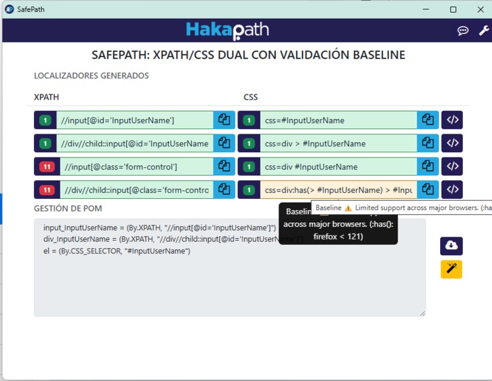The height and width of the screenshot is (381, 492).
Task: Open the feedback chat bubble icon
Action: (x=463, y=31)
